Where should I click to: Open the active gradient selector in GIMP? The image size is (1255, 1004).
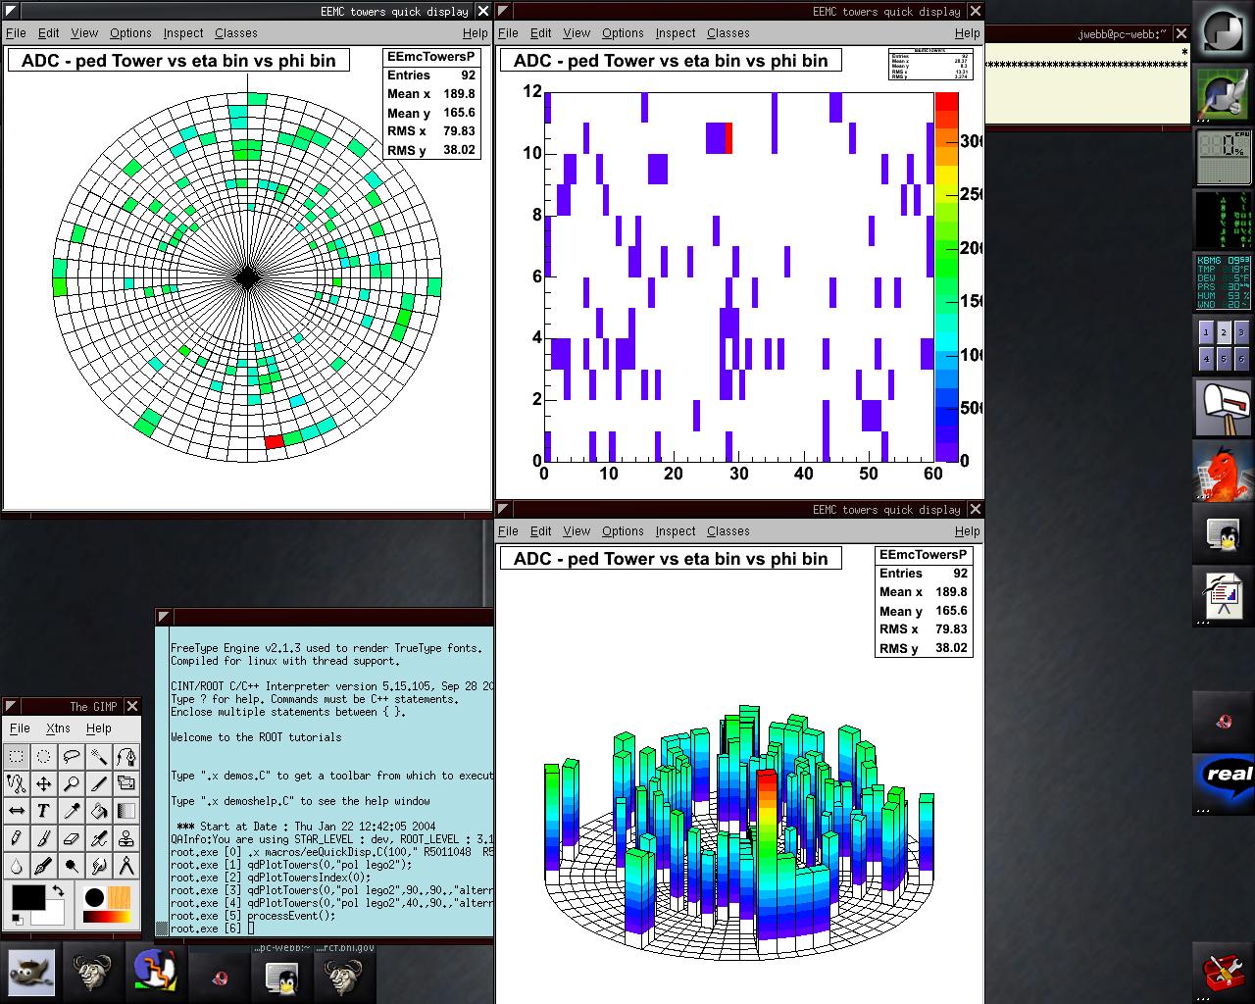[106, 918]
